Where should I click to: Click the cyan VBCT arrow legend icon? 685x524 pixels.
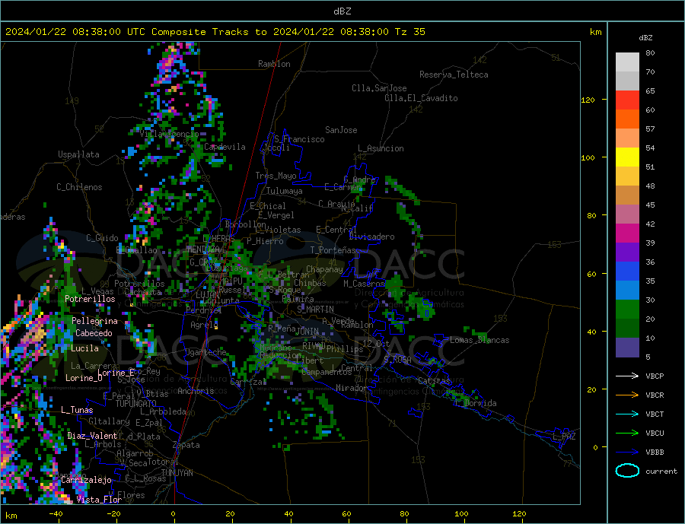click(628, 414)
